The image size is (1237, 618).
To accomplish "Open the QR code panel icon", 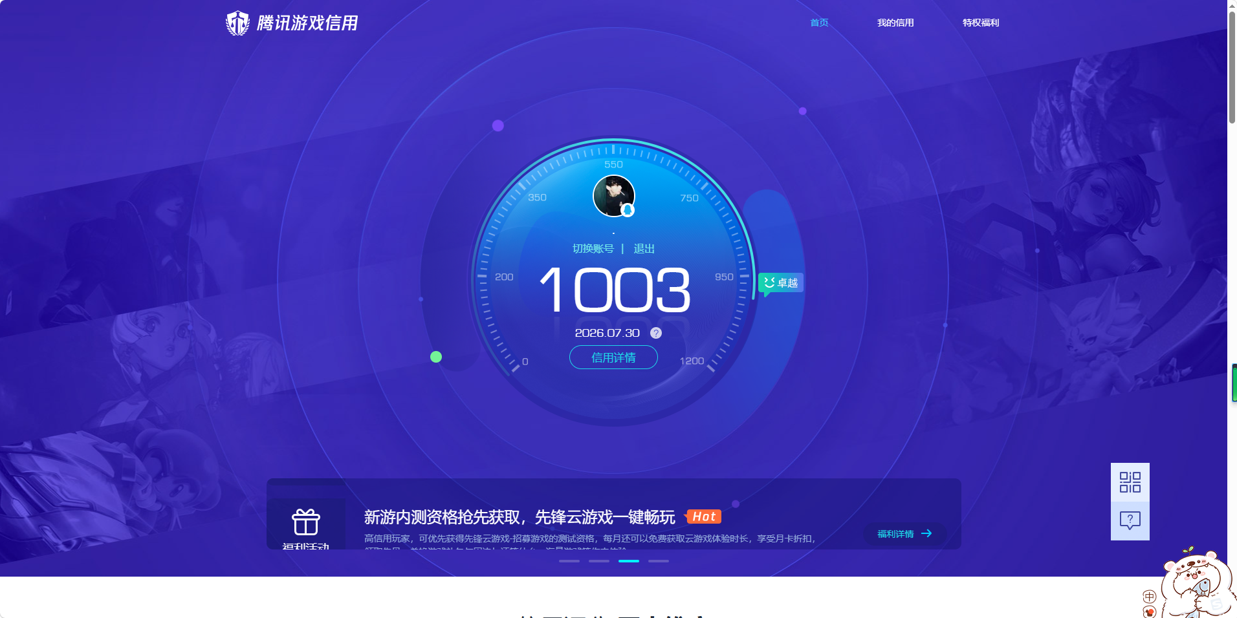I will [x=1130, y=482].
